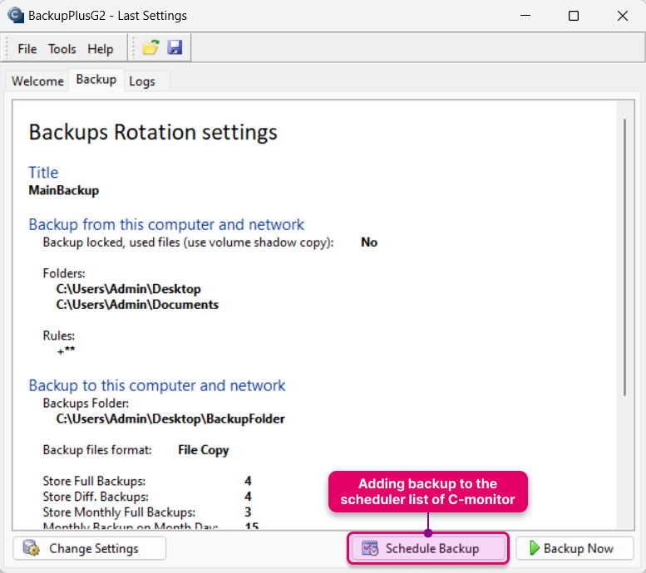Click the Schedule Backup button
The height and width of the screenshot is (573, 646).
coord(428,548)
